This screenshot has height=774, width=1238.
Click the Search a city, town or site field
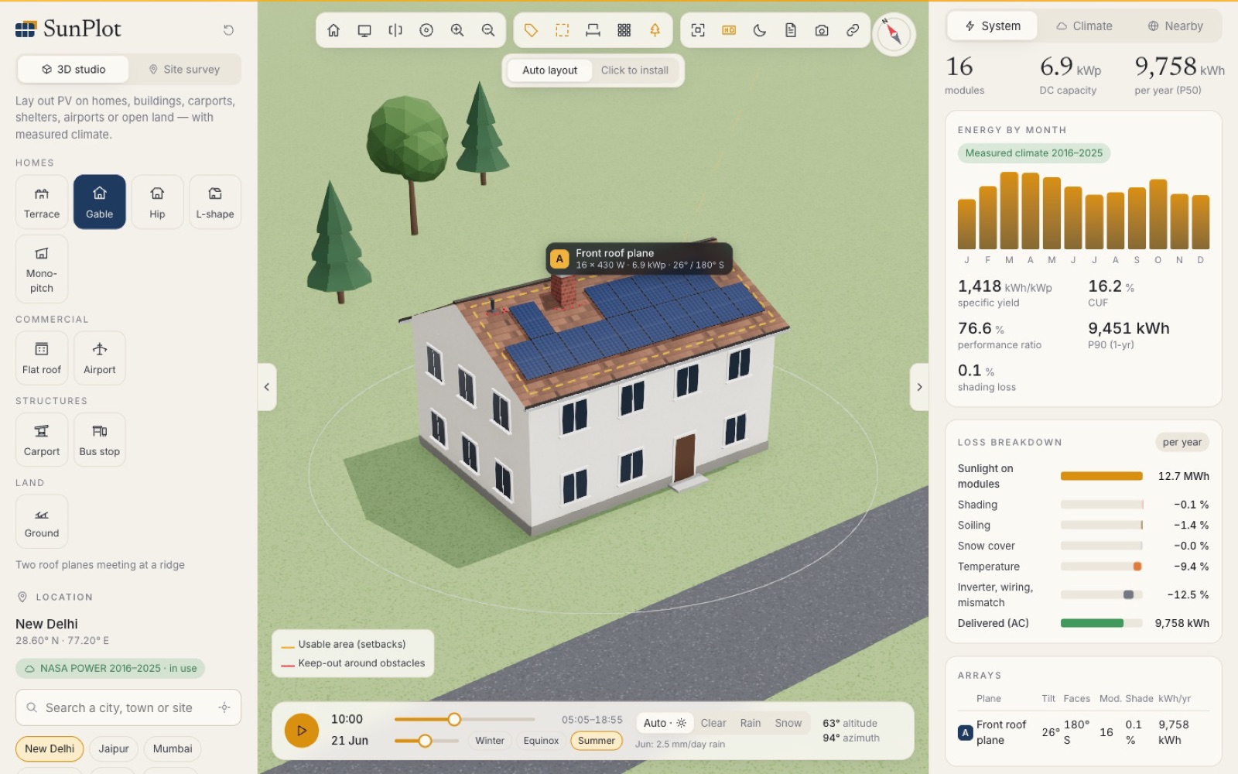[x=128, y=707]
